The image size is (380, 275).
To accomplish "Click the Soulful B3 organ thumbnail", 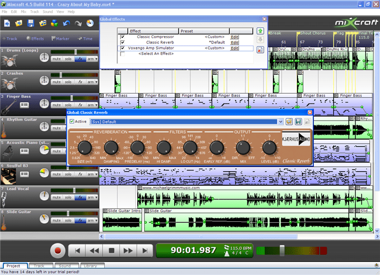I will click(x=9, y=177).
